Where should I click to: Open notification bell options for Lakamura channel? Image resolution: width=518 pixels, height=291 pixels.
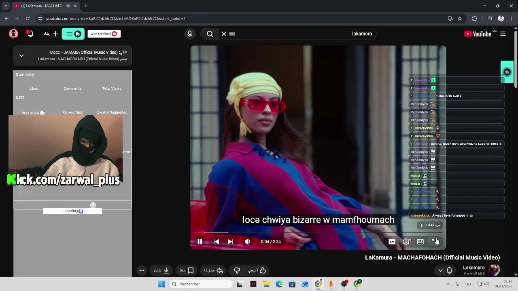[445, 270]
